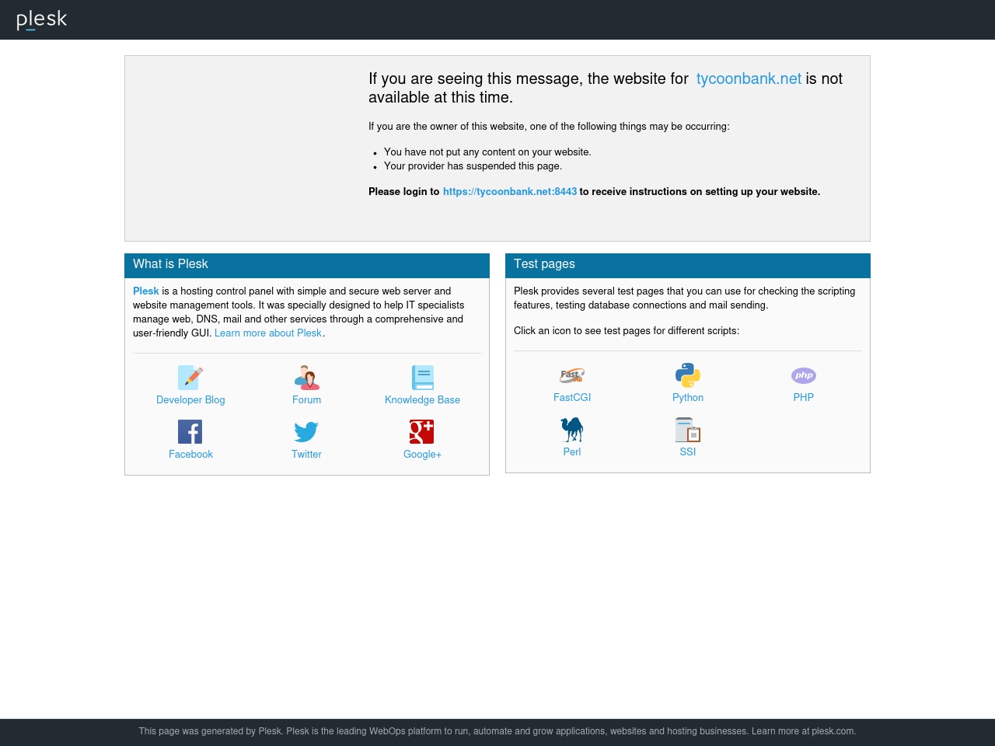Image resolution: width=995 pixels, height=746 pixels.
Task: Click the PHP text link
Action: [x=804, y=398]
